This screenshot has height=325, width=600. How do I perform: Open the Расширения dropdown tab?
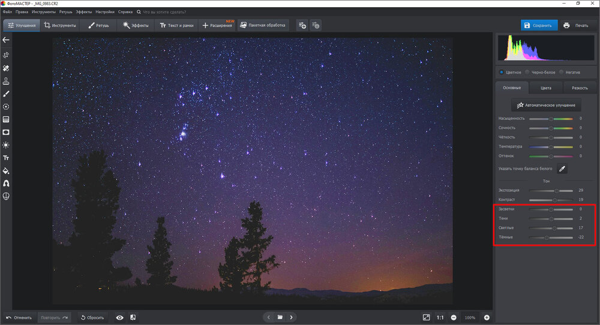[x=217, y=25]
